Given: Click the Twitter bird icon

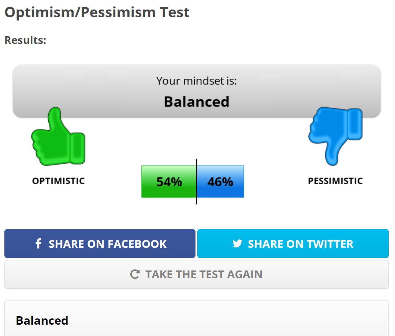Looking at the screenshot, I should (x=237, y=244).
